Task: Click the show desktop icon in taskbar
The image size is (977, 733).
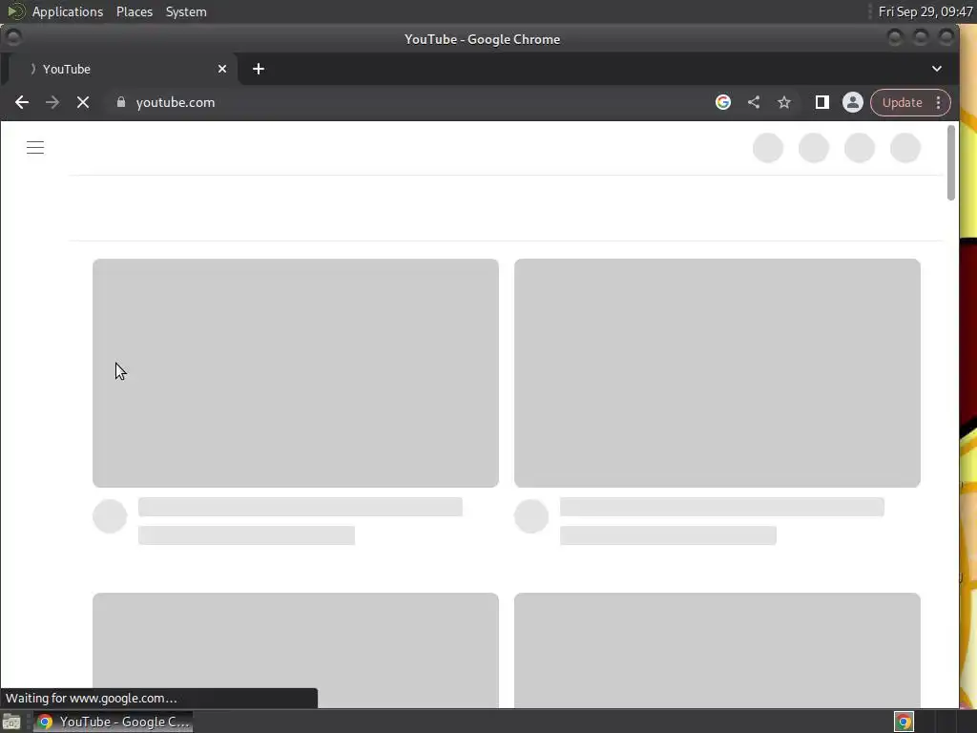Action: (x=11, y=722)
